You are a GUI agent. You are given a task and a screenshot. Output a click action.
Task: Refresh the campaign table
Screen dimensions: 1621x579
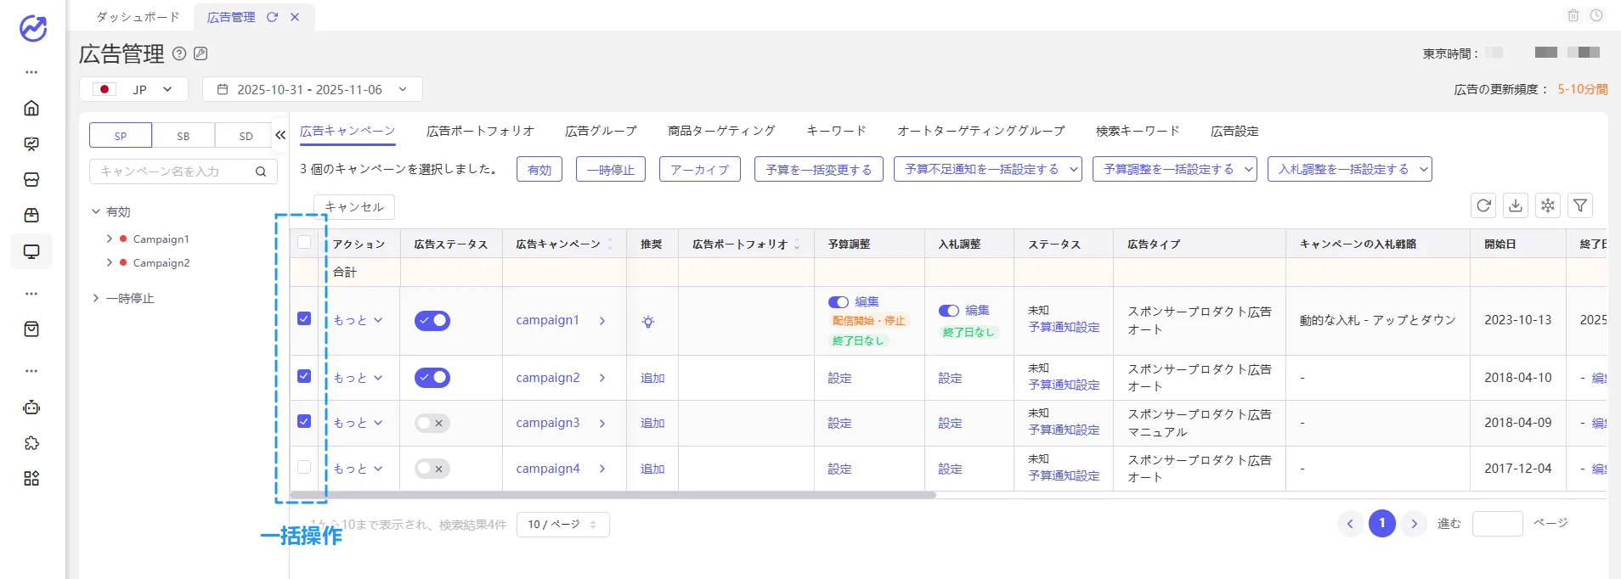coord(1483,205)
